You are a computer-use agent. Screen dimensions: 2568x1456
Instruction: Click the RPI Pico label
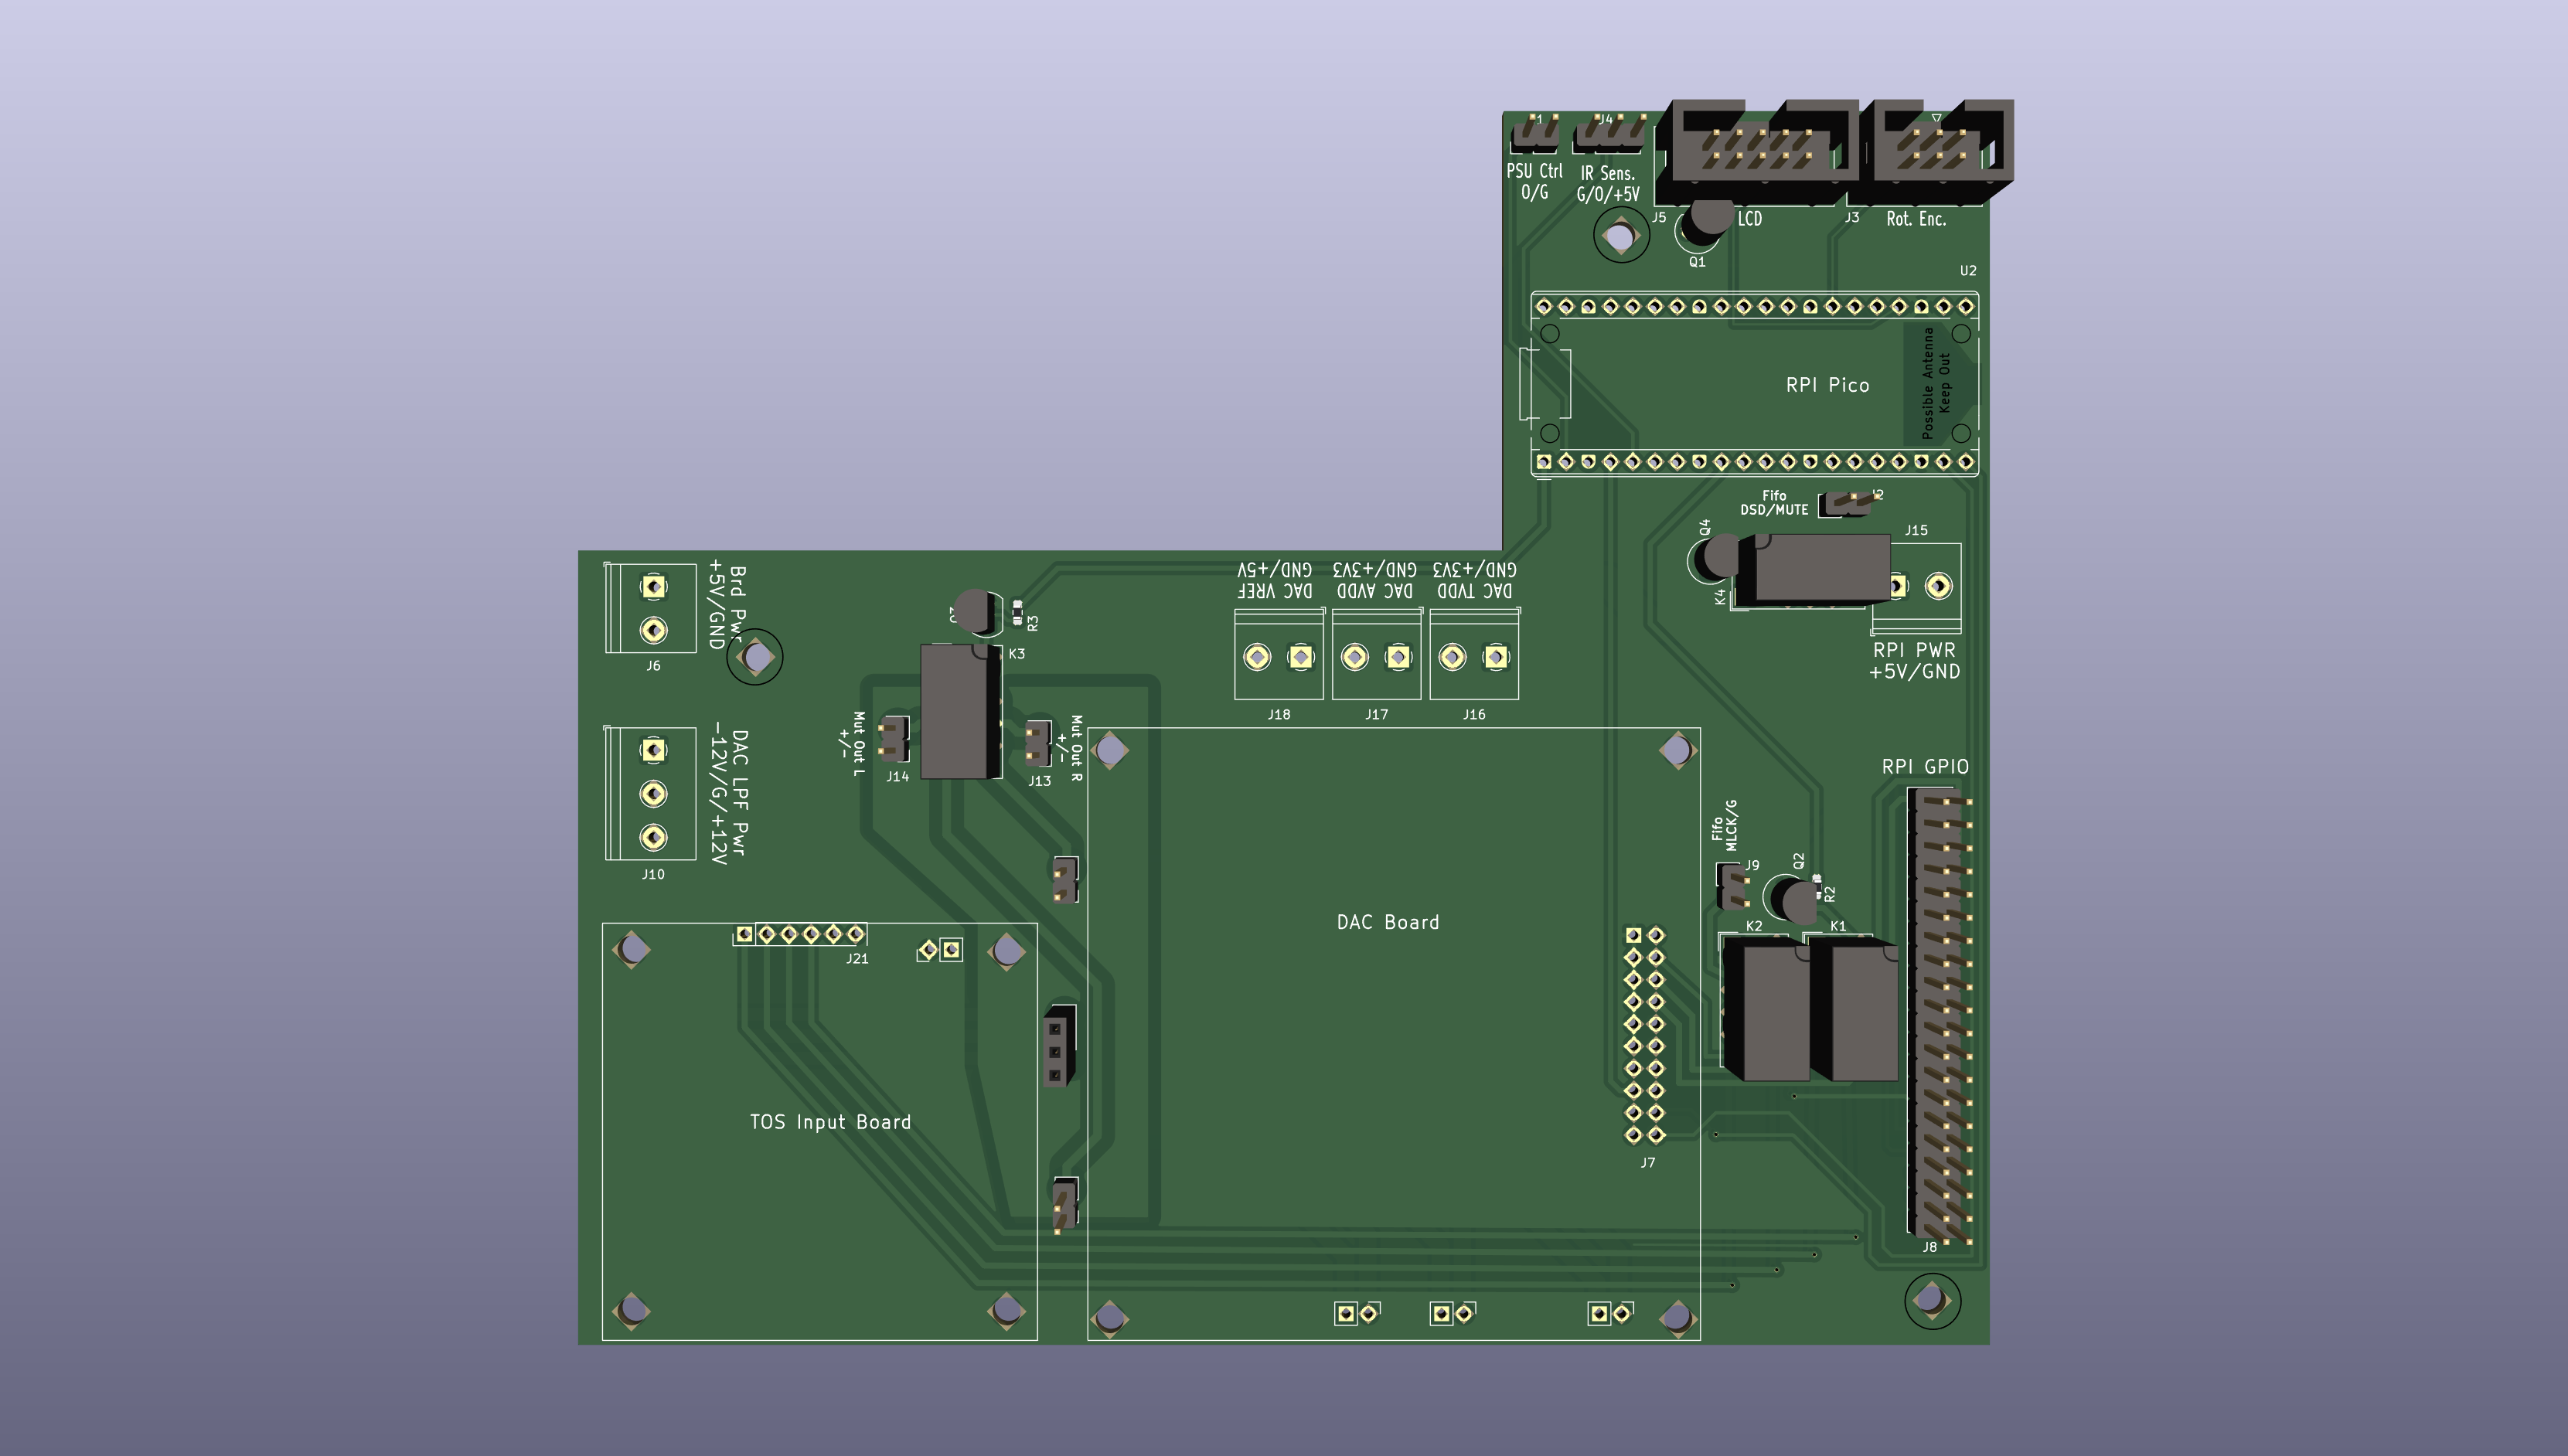[x=1827, y=385]
